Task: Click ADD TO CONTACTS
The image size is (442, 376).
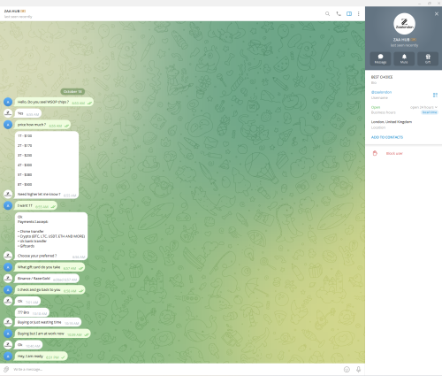Action: point(387,137)
